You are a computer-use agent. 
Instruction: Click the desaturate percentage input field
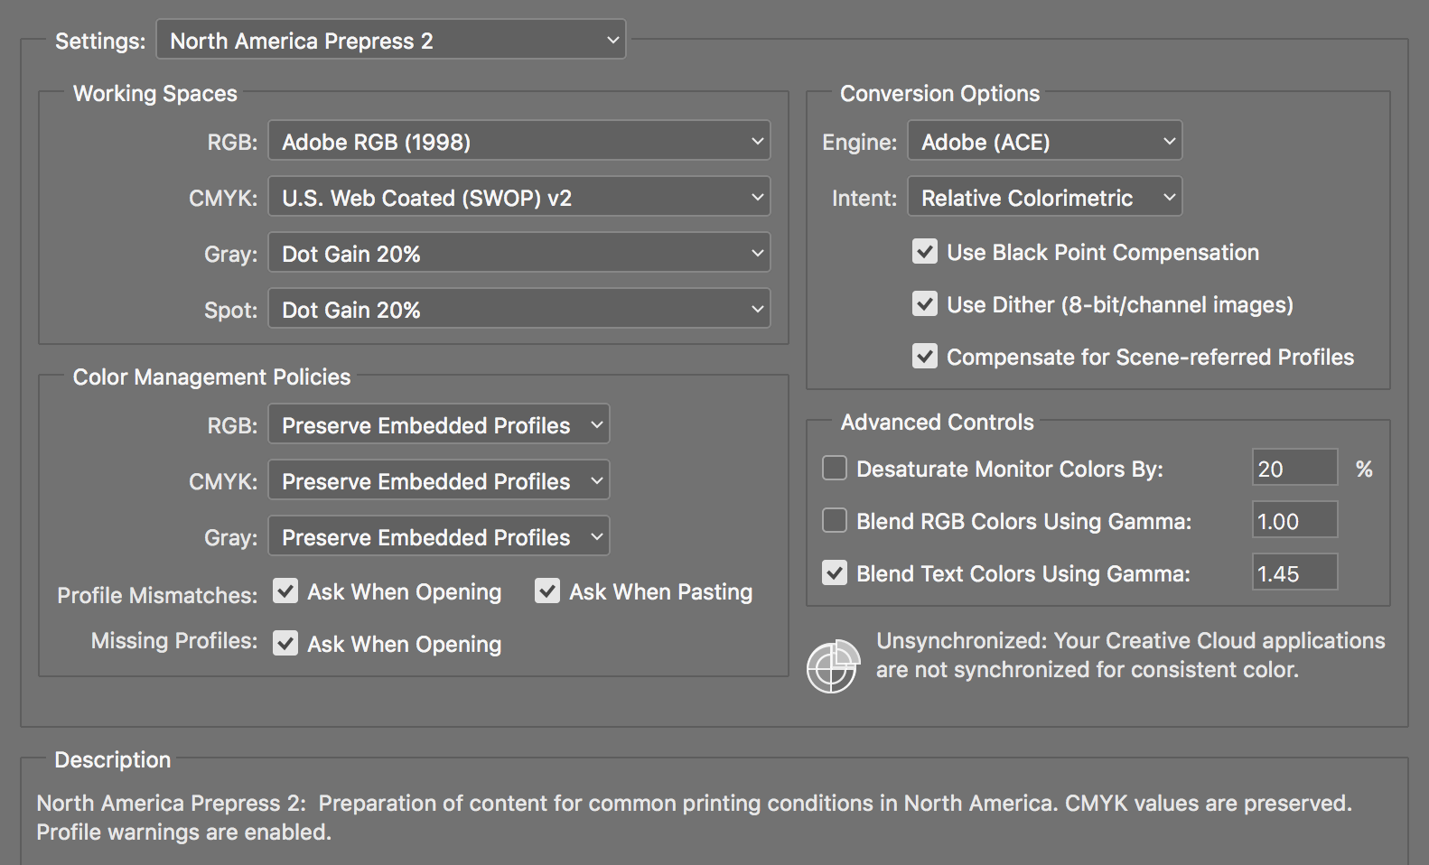[1294, 468]
